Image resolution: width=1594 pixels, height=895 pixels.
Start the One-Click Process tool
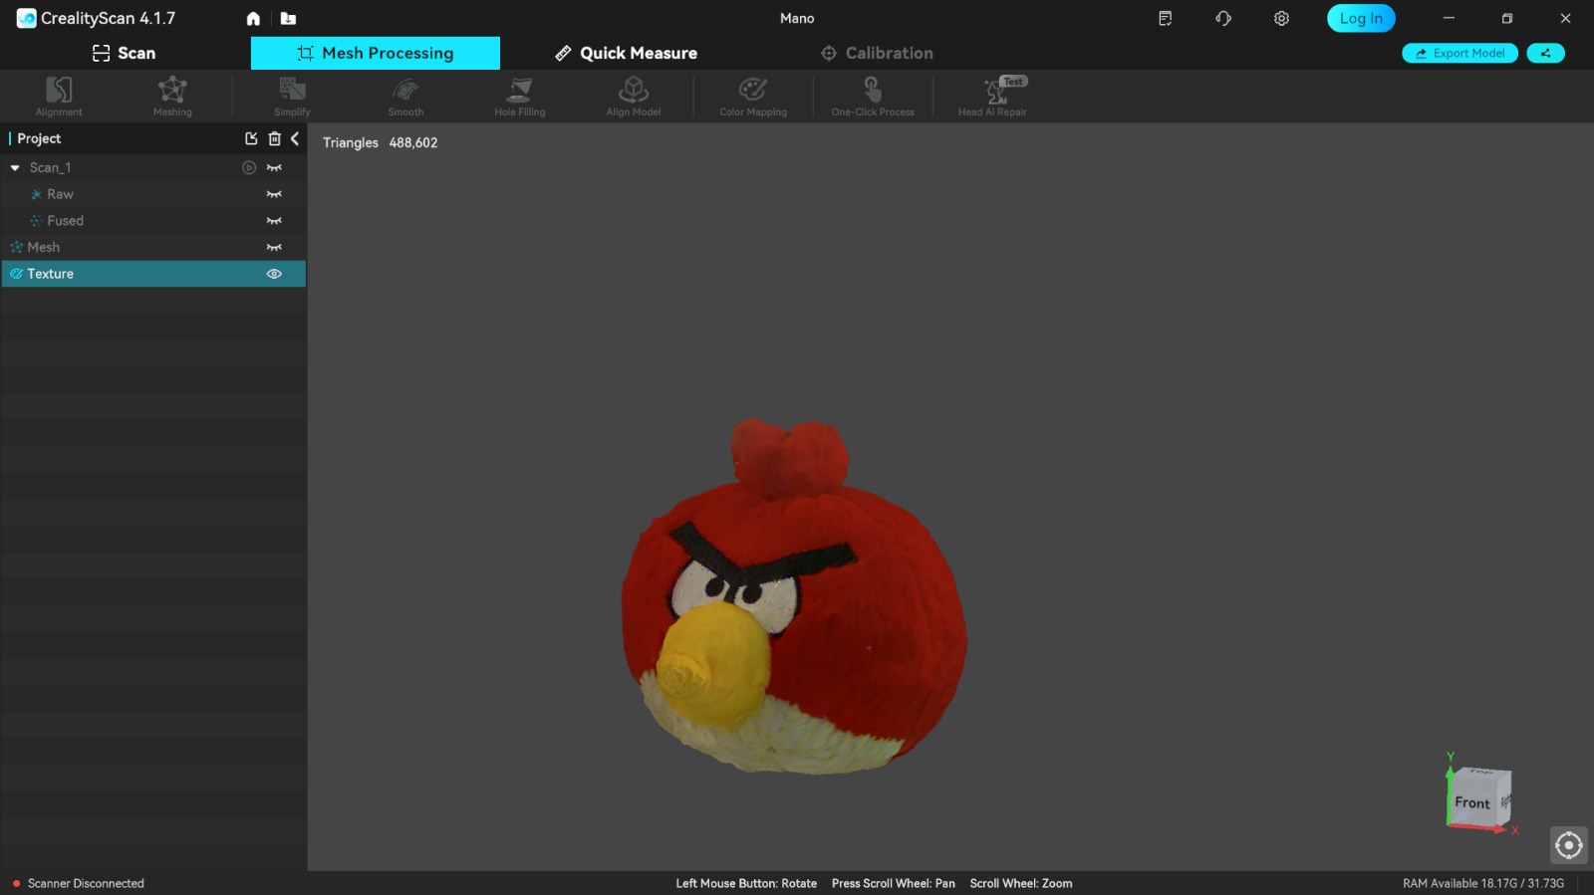tap(873, 97)
